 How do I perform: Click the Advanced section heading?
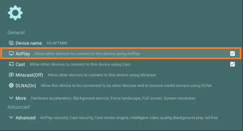click(x=18, y=107)
